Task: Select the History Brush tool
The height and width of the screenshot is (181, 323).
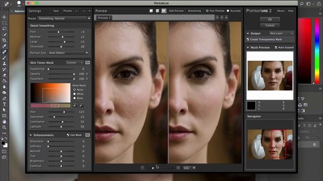Action: (x=4, y=69)
